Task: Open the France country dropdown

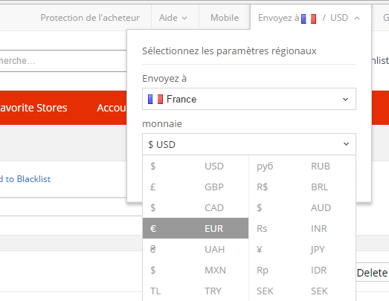Action: 249,99
